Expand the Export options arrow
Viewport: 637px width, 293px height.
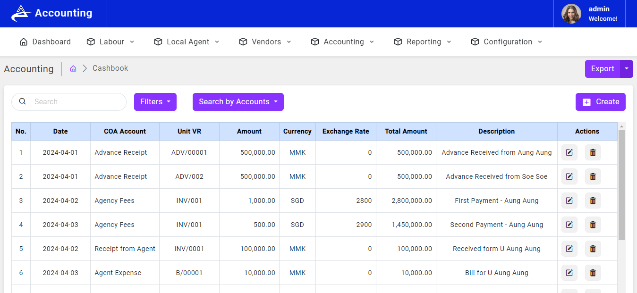pyautogui.click(x=627, y=69)
